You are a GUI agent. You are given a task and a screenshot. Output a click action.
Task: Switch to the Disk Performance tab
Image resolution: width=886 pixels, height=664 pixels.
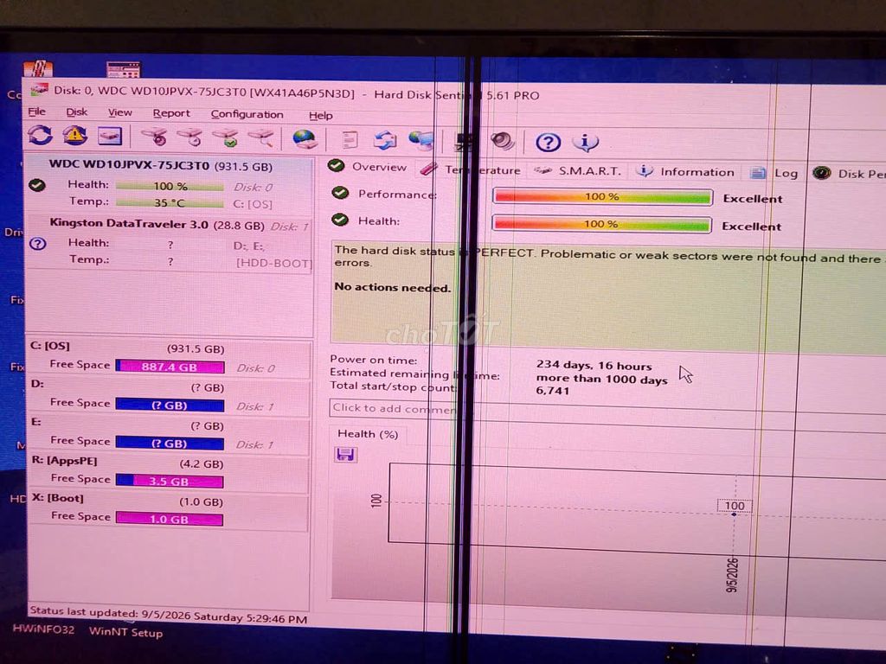[849, 174]
